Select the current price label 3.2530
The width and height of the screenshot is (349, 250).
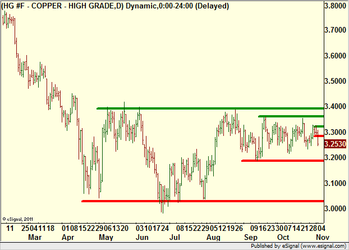pyautogui.click(x=336, y=144)
